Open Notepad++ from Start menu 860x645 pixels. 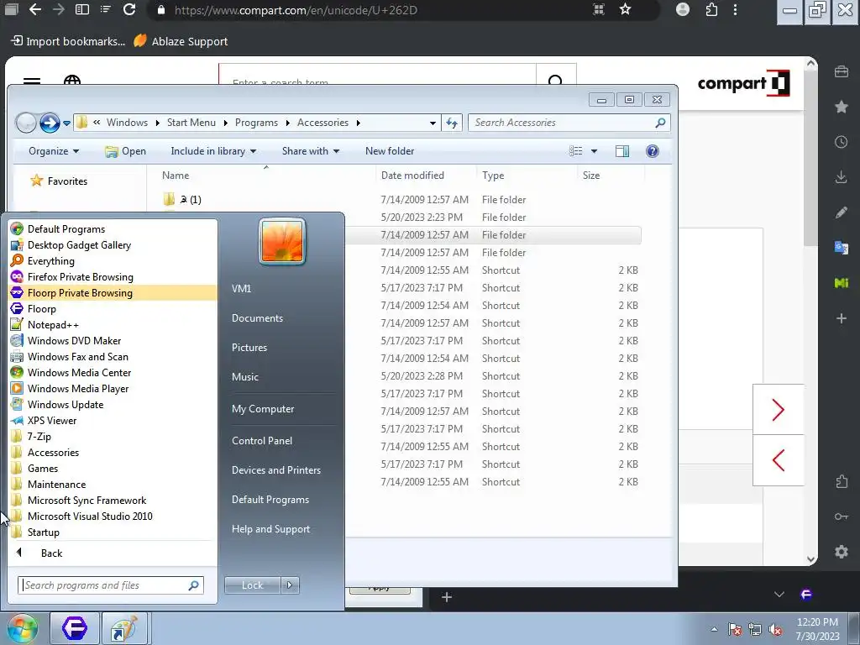113,325
